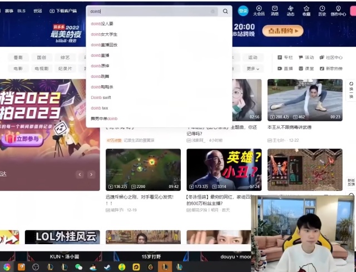356x272 pixels.
Task: Open 消息 messages envelope icon
Action: click(x=275, y=11)
